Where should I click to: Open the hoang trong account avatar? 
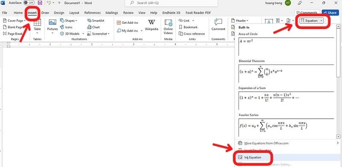tap(288, 3)
